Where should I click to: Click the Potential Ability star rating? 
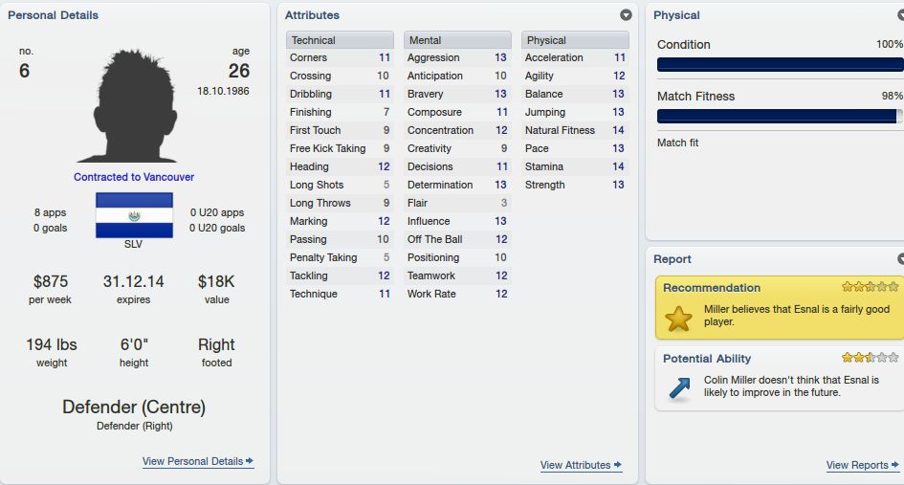(x=870, y=358)
